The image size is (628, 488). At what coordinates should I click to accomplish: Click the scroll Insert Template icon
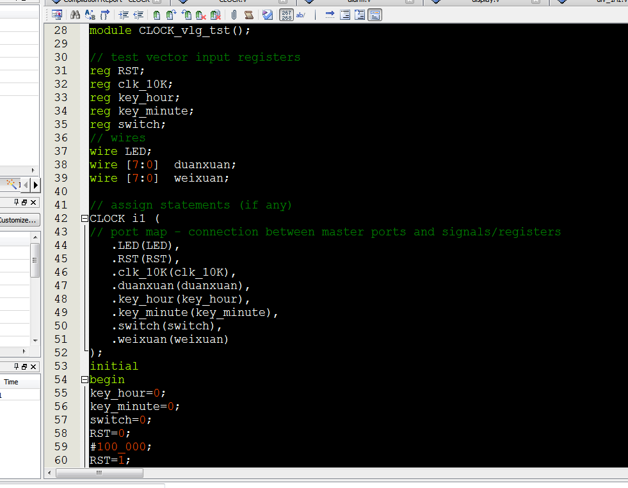coord(249,15)
